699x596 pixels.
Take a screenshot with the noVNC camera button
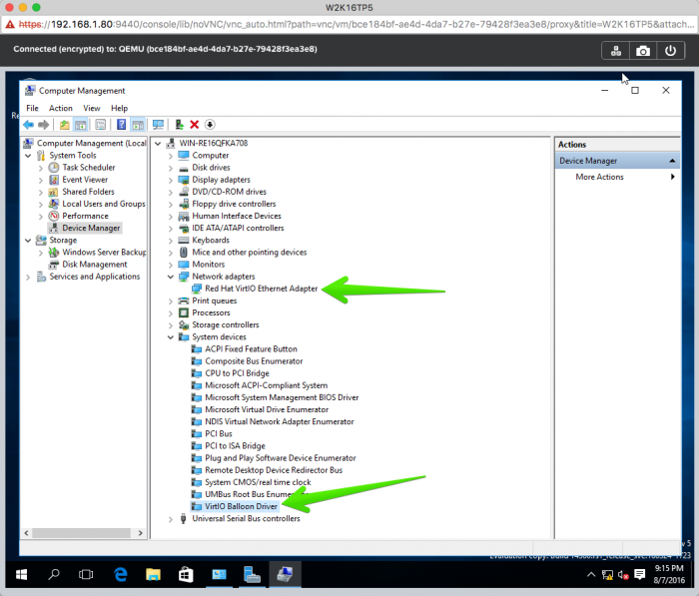point(643,51)
